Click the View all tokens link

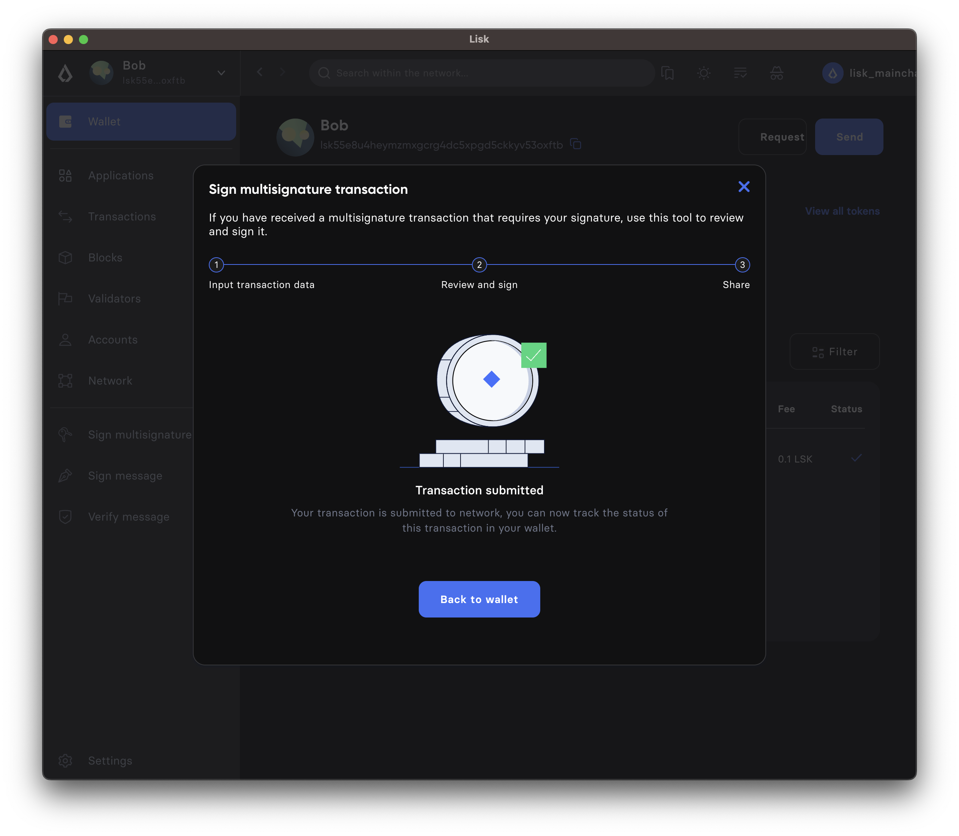tap(842, 211)
